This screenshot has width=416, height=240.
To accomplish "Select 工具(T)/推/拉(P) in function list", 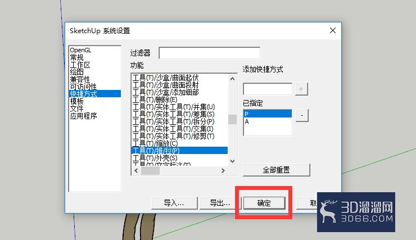I will tap(180, 151).
